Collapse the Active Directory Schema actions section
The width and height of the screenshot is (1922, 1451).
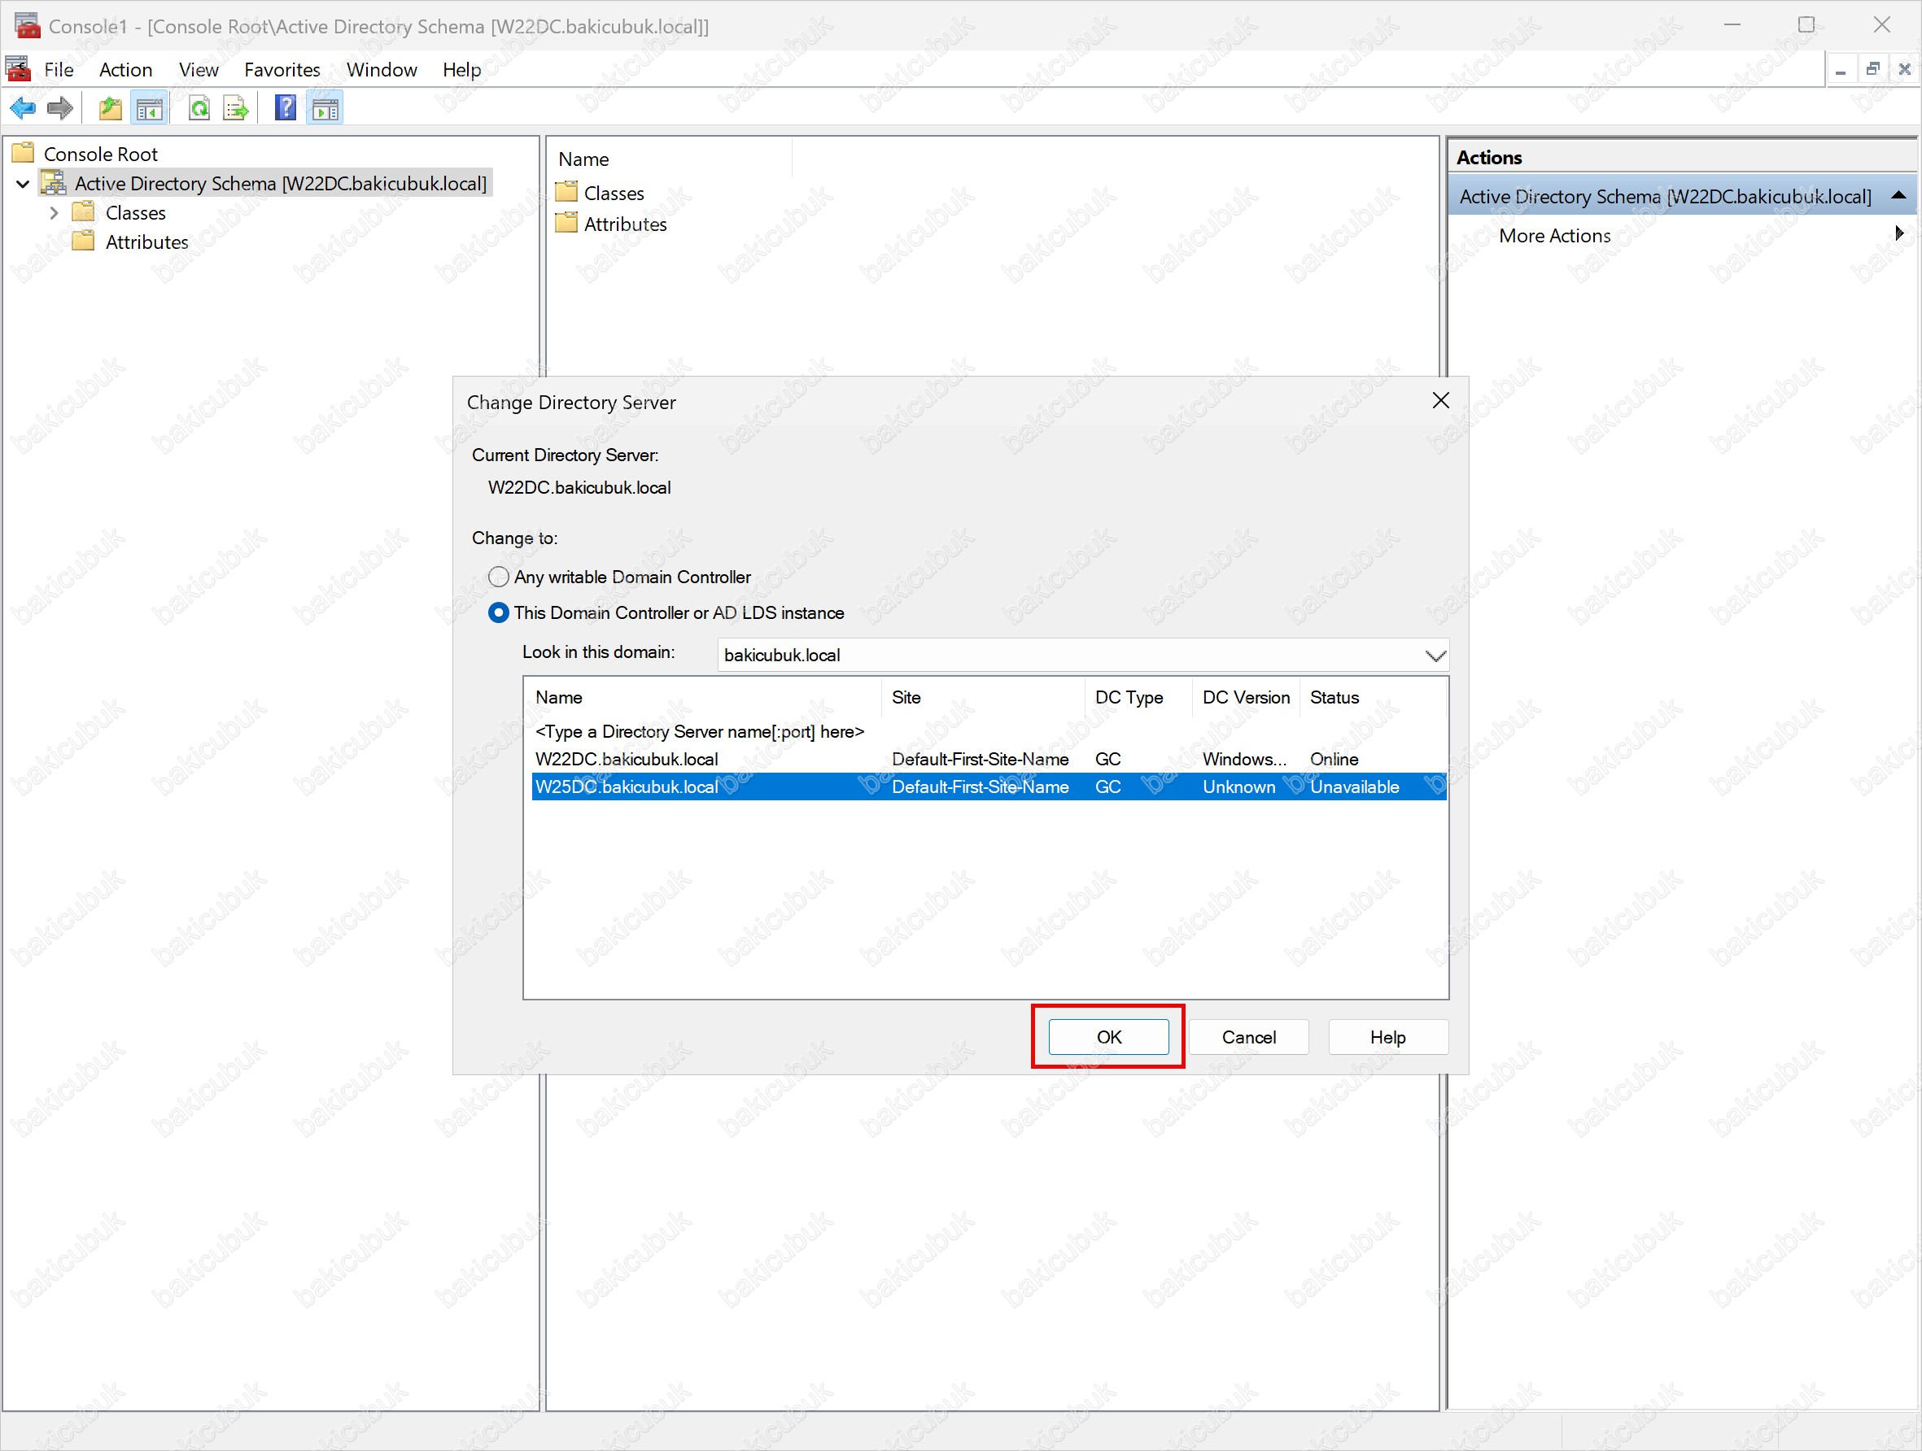(1898, 195)
